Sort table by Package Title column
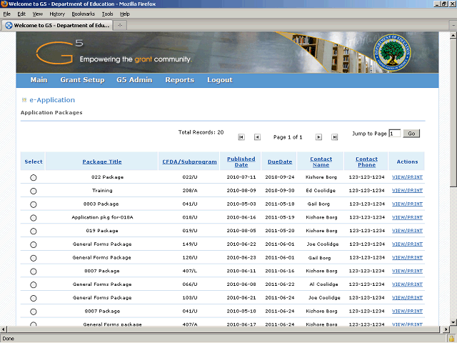 tap(101, 161)
